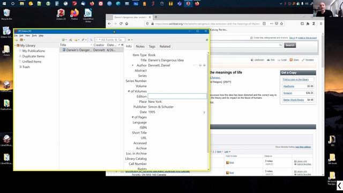The width and height of the screenshot is (343, 193).
Task: Click the WorldCat Search button
Action: click(290, 45)
